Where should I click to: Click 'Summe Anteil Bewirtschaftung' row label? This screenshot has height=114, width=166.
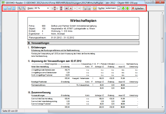(x=42, y=99)
